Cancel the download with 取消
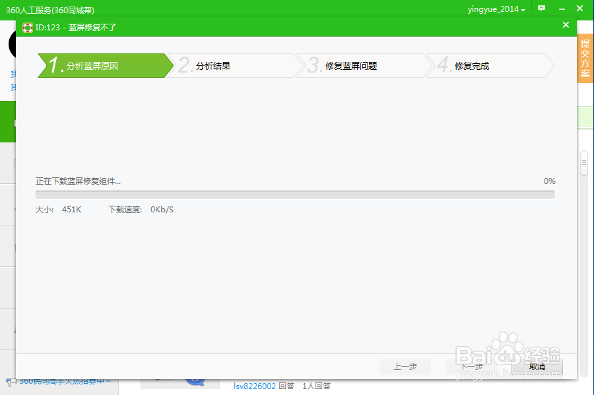 coord(537,367)
